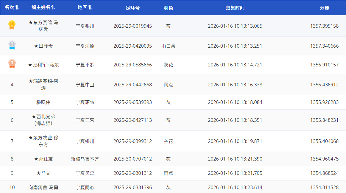The width and height of the screenshot is (346, 193).
Task: Click region 宁夏三营 in row 6
Action: click(x=85, y=120)
